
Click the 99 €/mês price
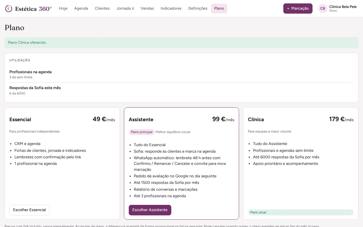(223, 119)
